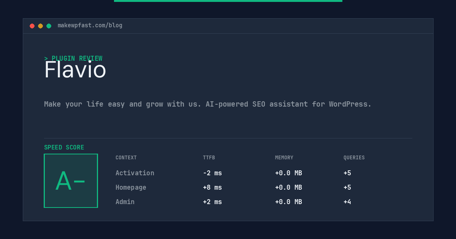
Task: Click the Activation memory value +0.0 MB
Action: (288, 173)
